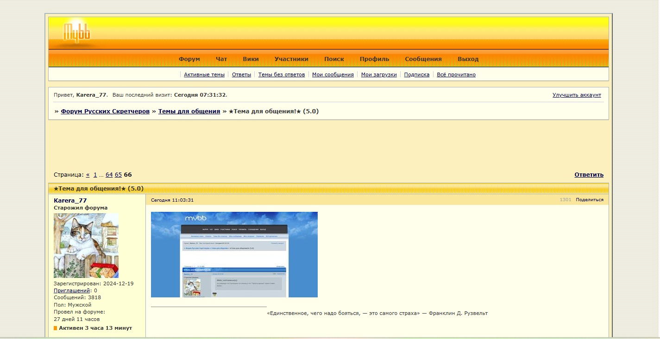Open the Участники members list
This screenshot has width=660, height=339.
coord(291,59)
